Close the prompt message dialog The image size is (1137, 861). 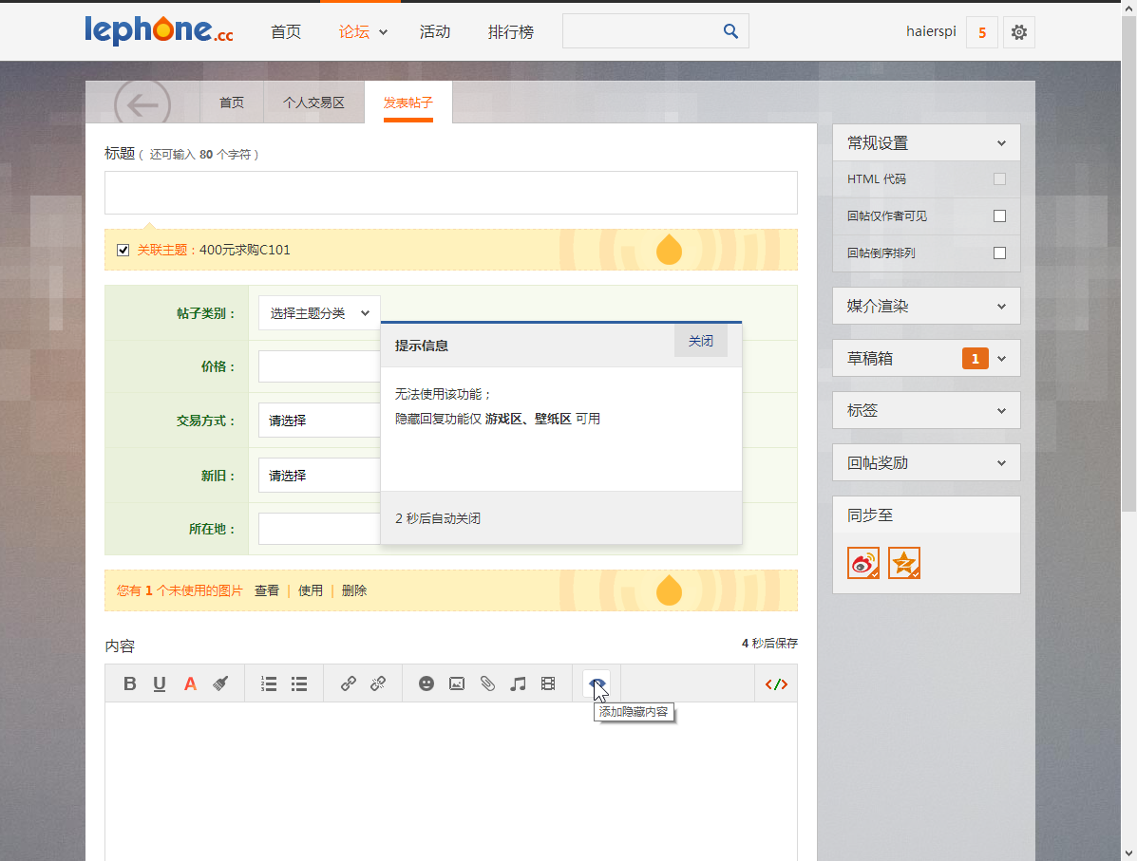pyautogui.click(x=701, y=341)
